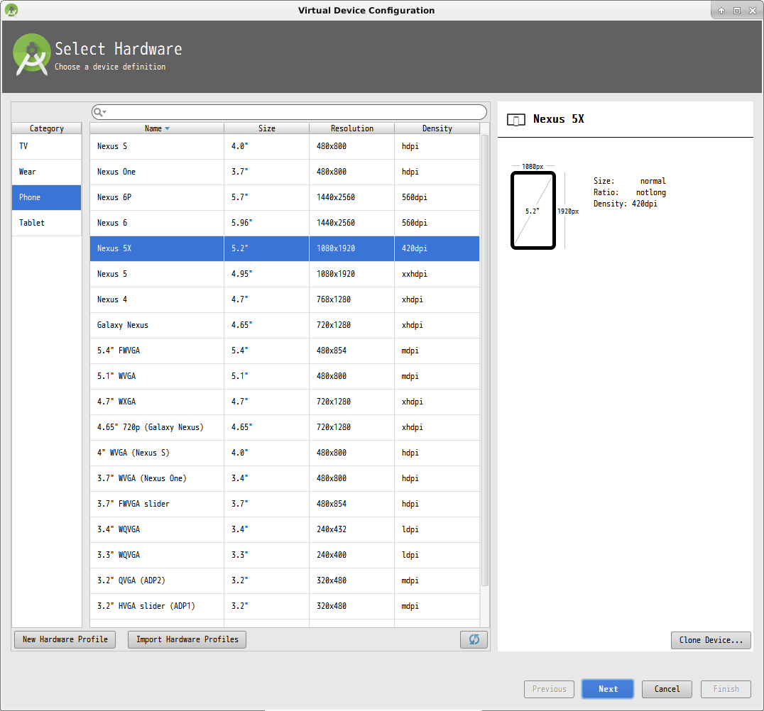Click the search magnifier icon
This screenshot has height=711, width=764.
click(x=99, y=112)
